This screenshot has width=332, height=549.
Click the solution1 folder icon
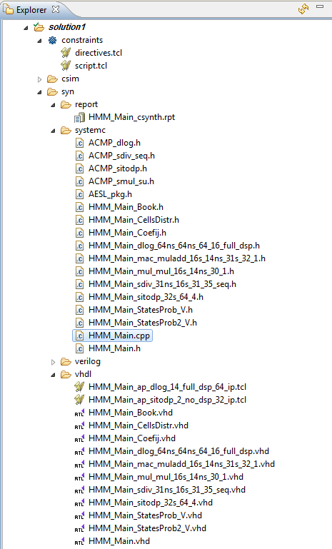(x=39, y=27)
